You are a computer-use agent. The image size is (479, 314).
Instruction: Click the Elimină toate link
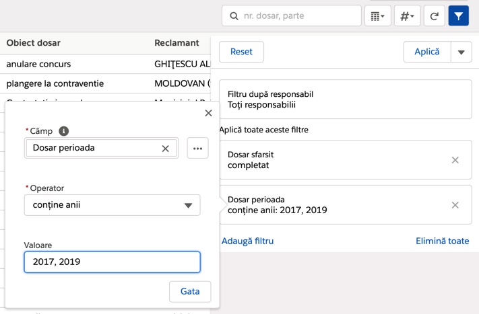(442, 241)
